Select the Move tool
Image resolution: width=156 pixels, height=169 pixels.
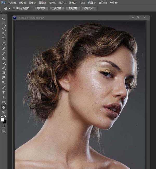[x=4, y=19]
